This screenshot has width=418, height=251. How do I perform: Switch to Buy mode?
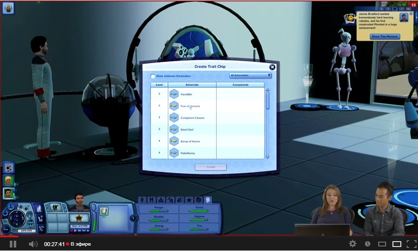tap(40, 219)
